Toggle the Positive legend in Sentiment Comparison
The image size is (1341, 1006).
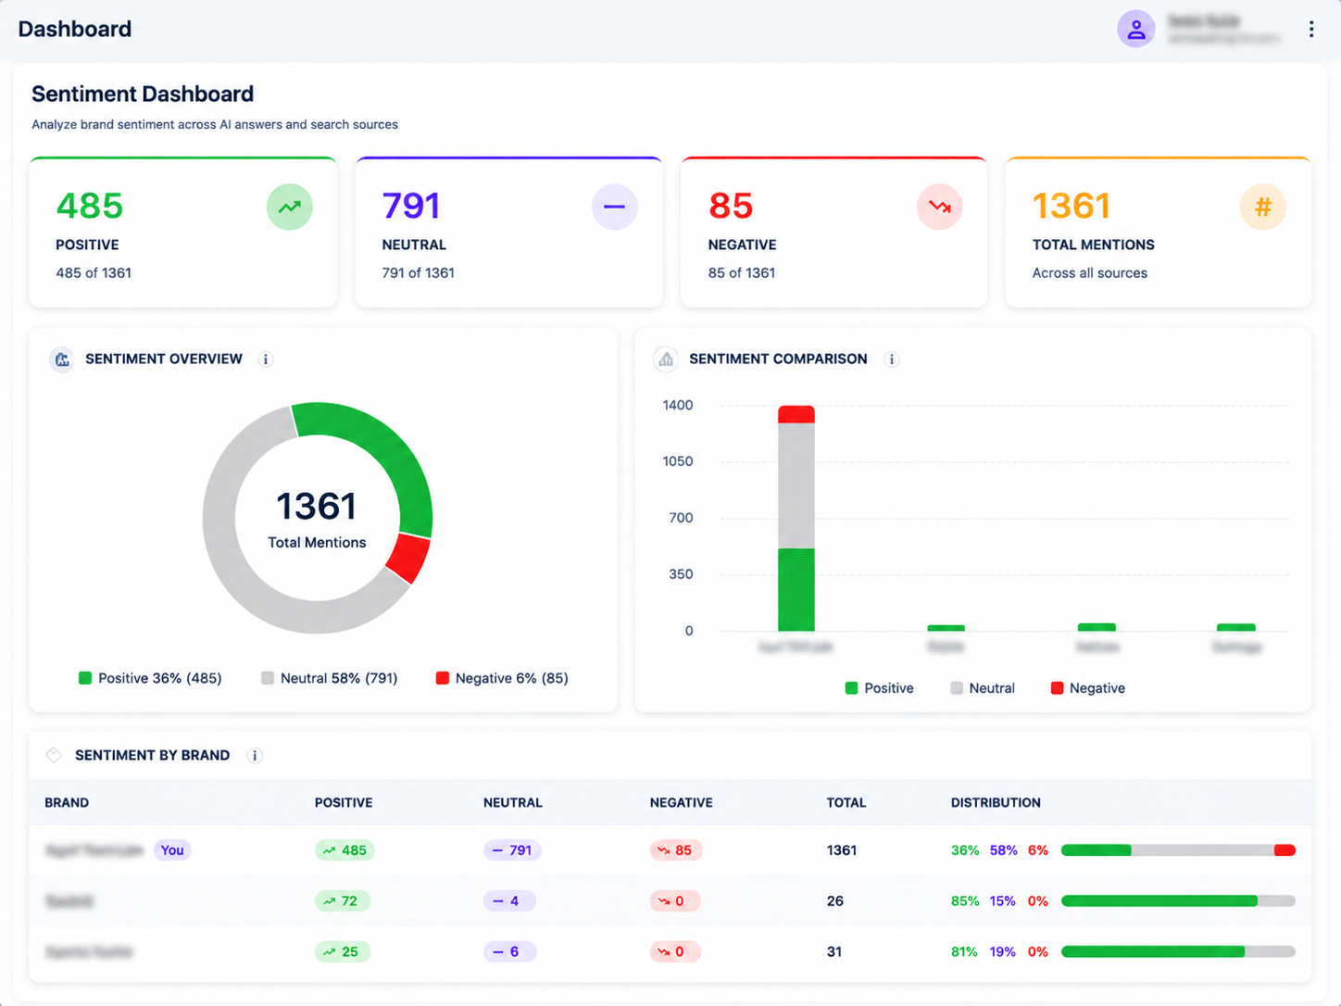(x=879, y=688)
